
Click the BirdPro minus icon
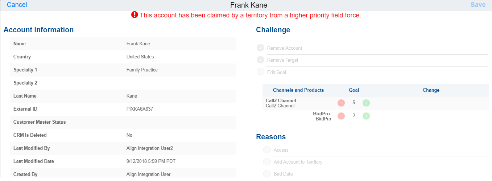(341, 116)
